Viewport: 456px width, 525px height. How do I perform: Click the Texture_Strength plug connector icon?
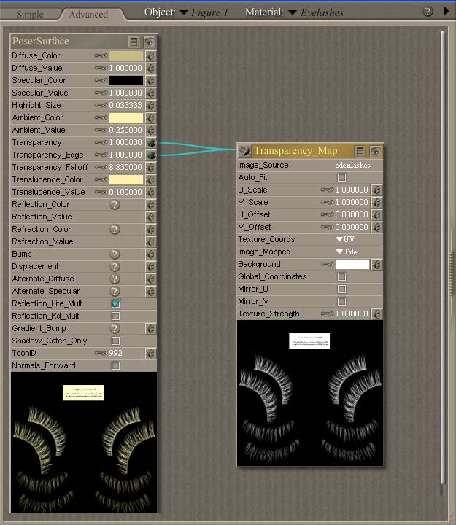pyautogui.click(x=376, y=314)
